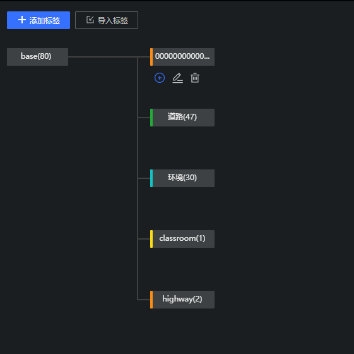The height and width of the screenshot is (354, 354).
Task: Select the base(80) root node
Action: click(37, 57)
